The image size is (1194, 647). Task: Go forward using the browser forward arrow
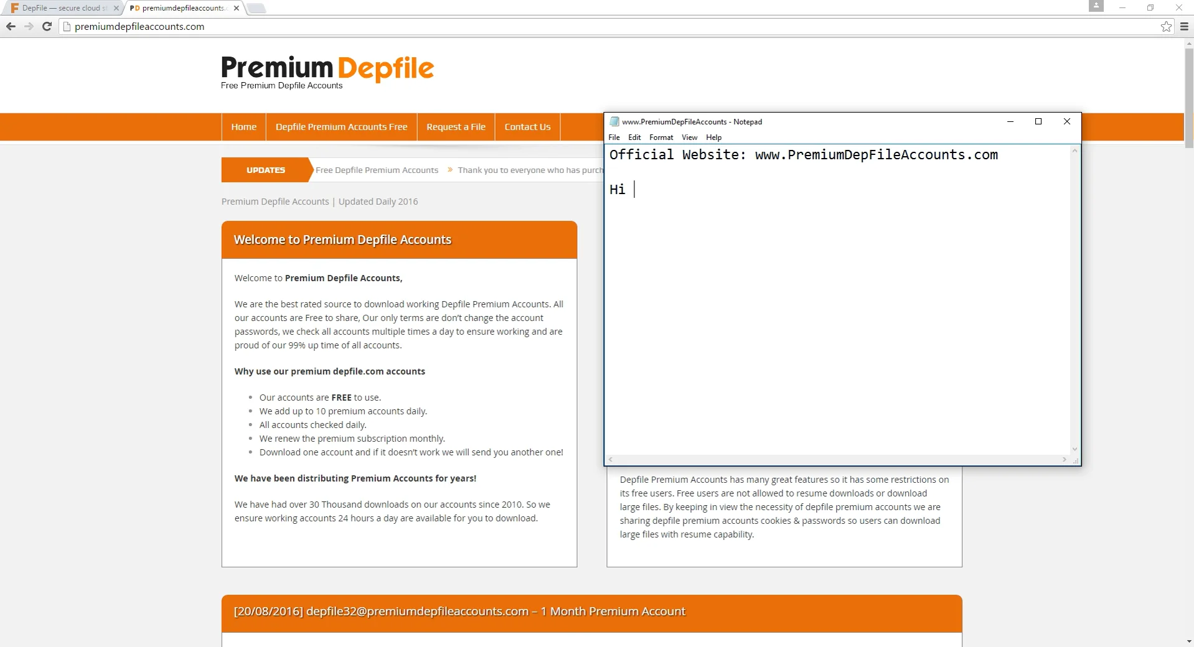point(29,26)
